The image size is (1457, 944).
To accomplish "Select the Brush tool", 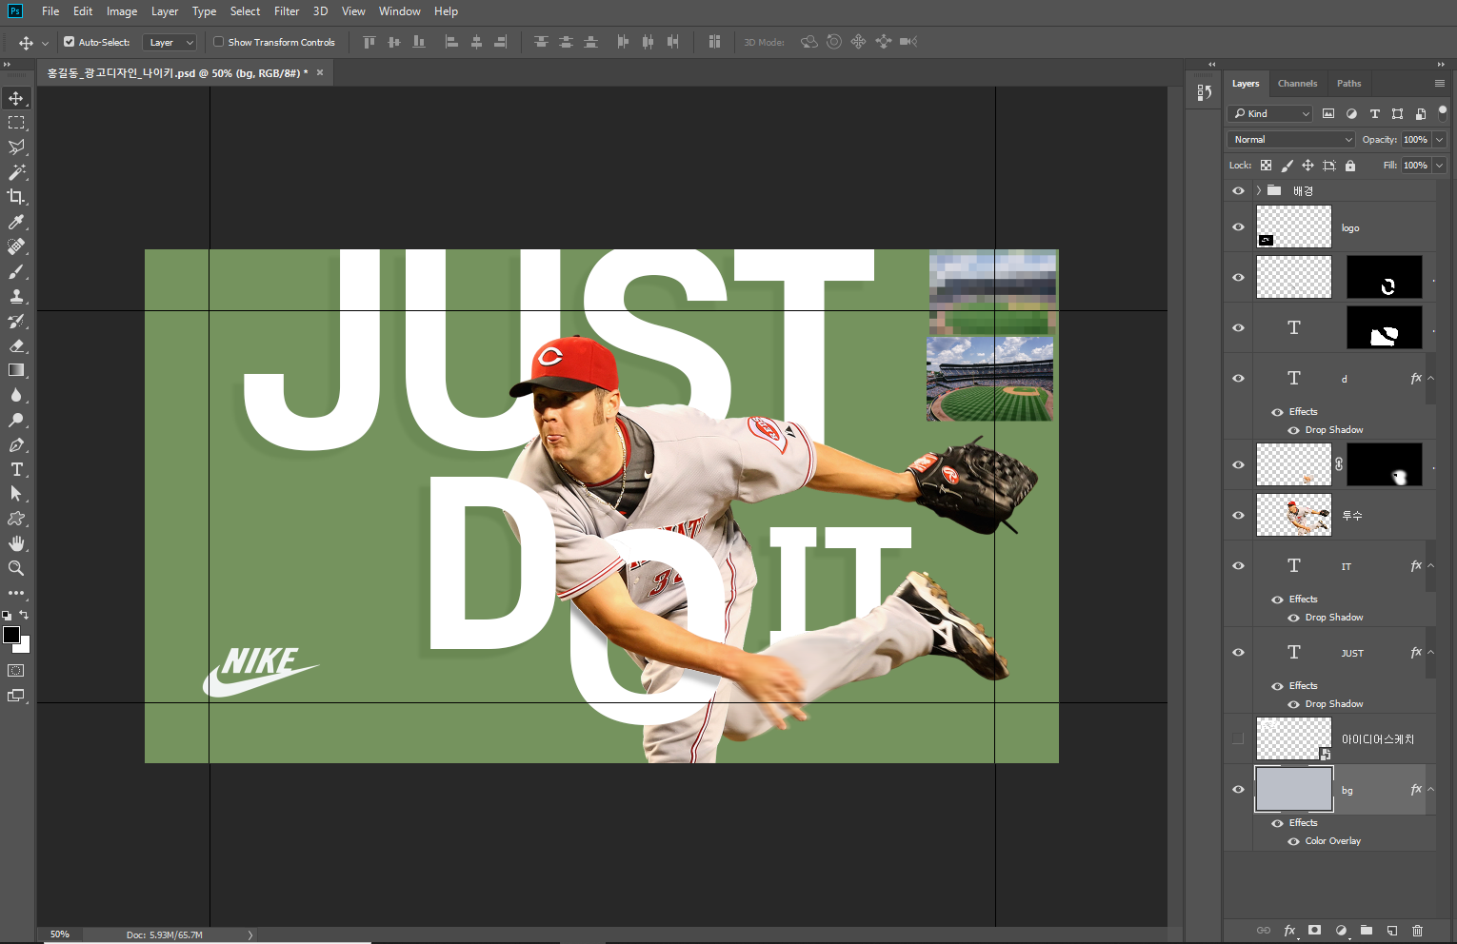I will point(16,271).
